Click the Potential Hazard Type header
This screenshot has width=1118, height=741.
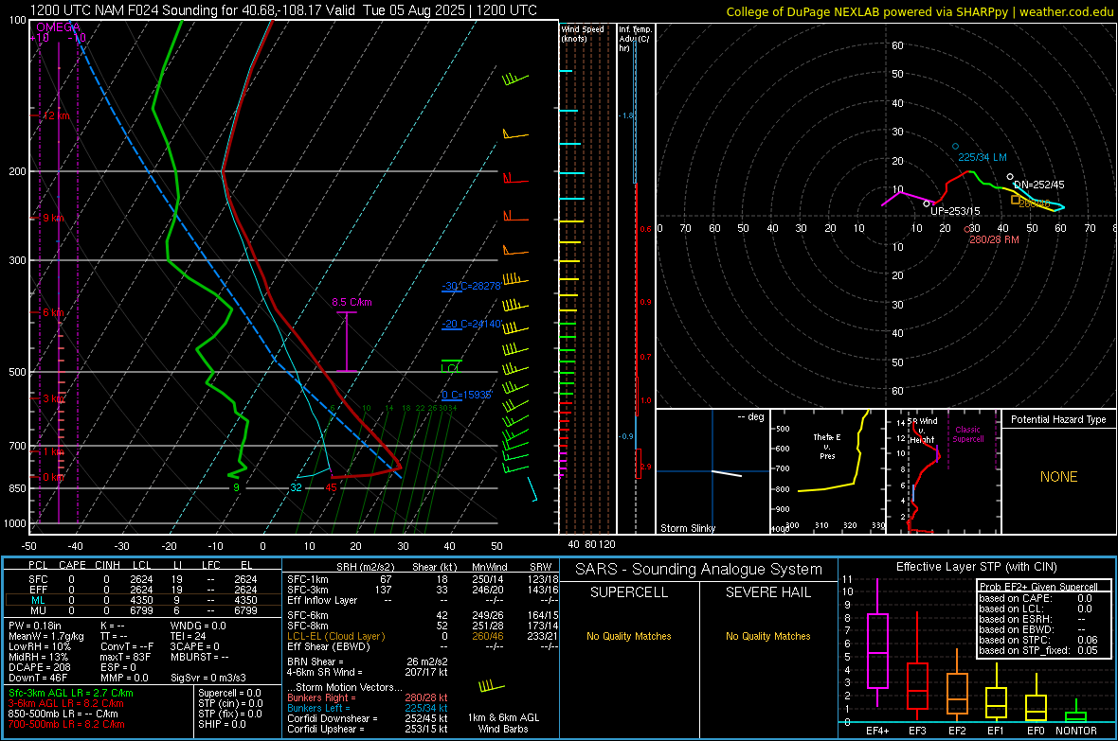(x=1058, y=419)
